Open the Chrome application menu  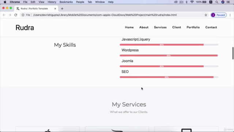tap(15, 2)
